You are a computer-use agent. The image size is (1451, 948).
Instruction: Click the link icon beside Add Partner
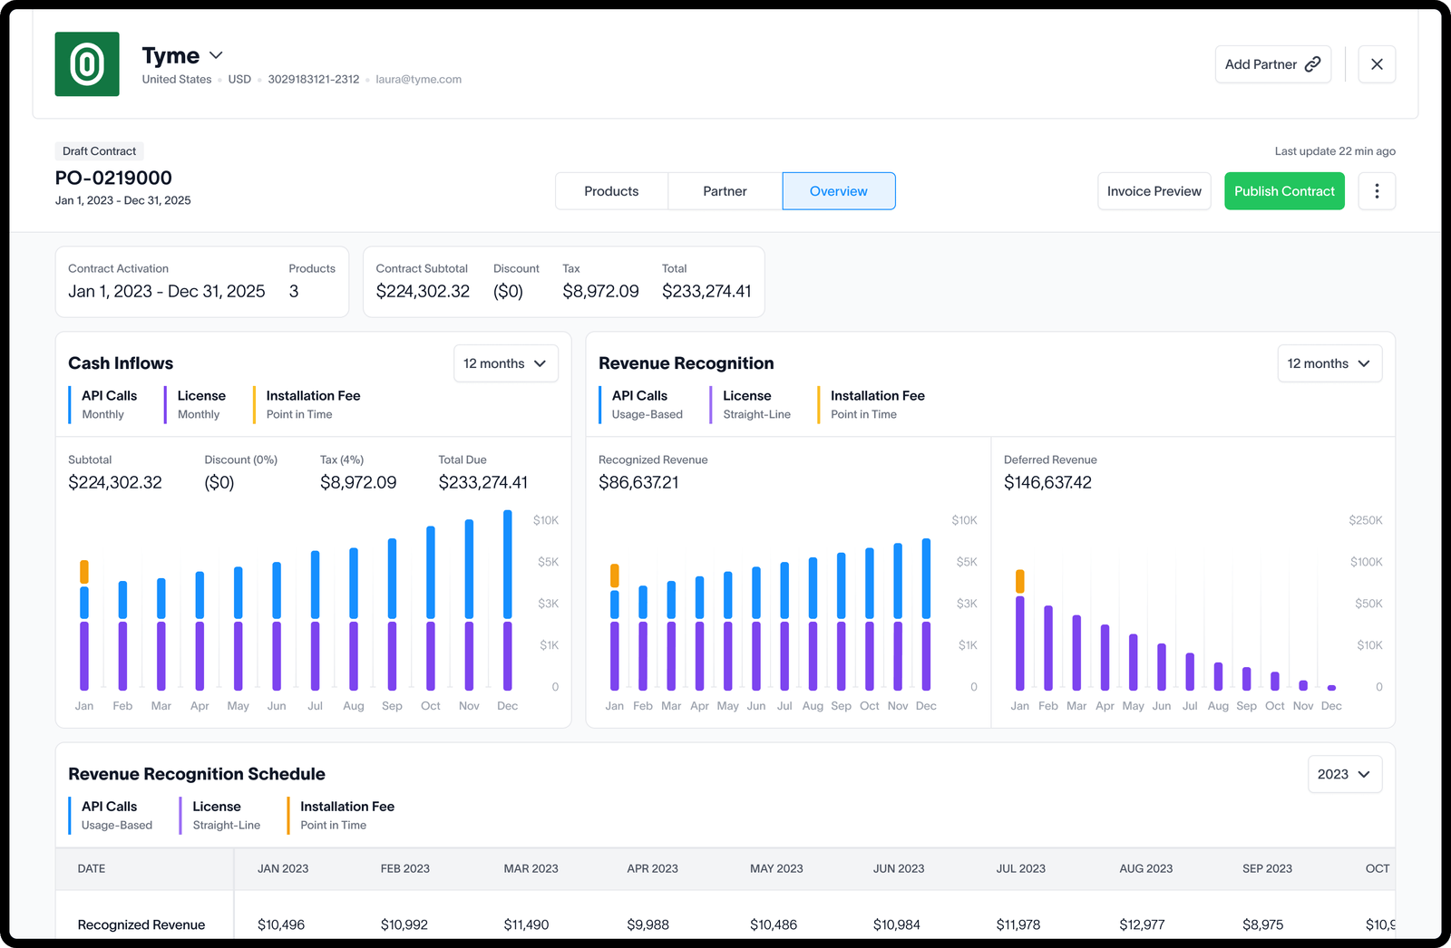click(1312, 63)
